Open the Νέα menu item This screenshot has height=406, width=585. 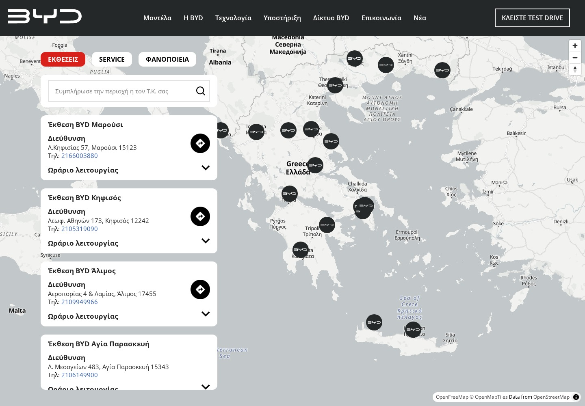pyautogui.click(x=420, y=18)
